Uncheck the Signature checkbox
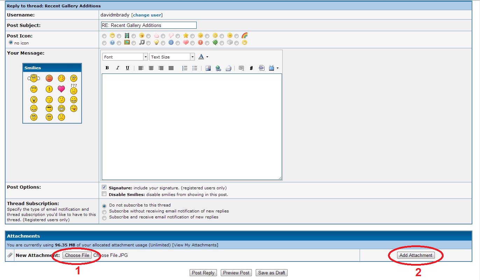Viewport: 480px width, 280px height. (104, 187)
